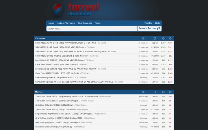Click the Torrent Download arrow logo
Screen dimensions: 208x130
(x=57, y=9)
